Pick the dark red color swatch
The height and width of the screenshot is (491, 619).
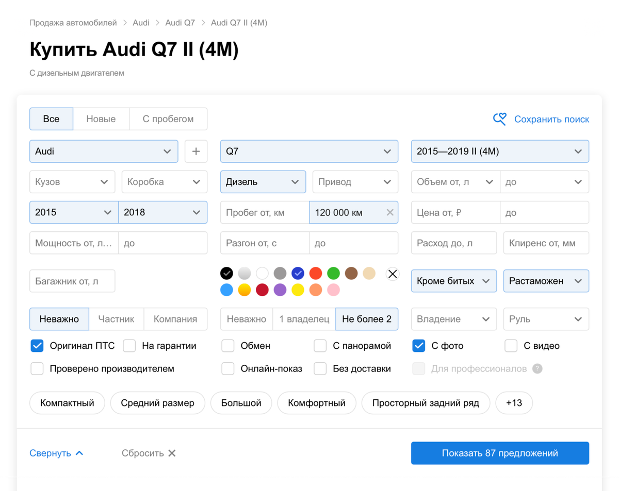[x=262, y=290]
